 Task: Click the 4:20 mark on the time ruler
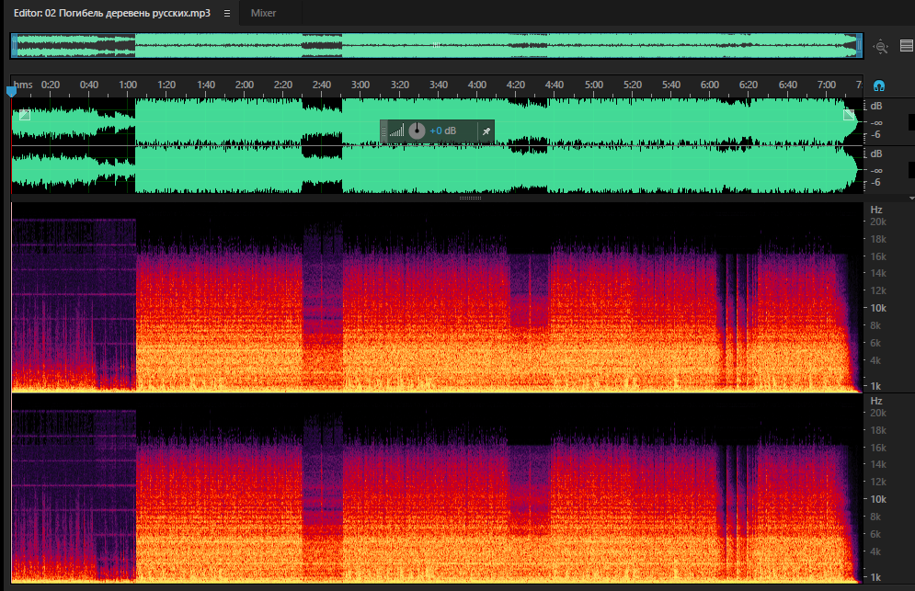coord(515,85)
